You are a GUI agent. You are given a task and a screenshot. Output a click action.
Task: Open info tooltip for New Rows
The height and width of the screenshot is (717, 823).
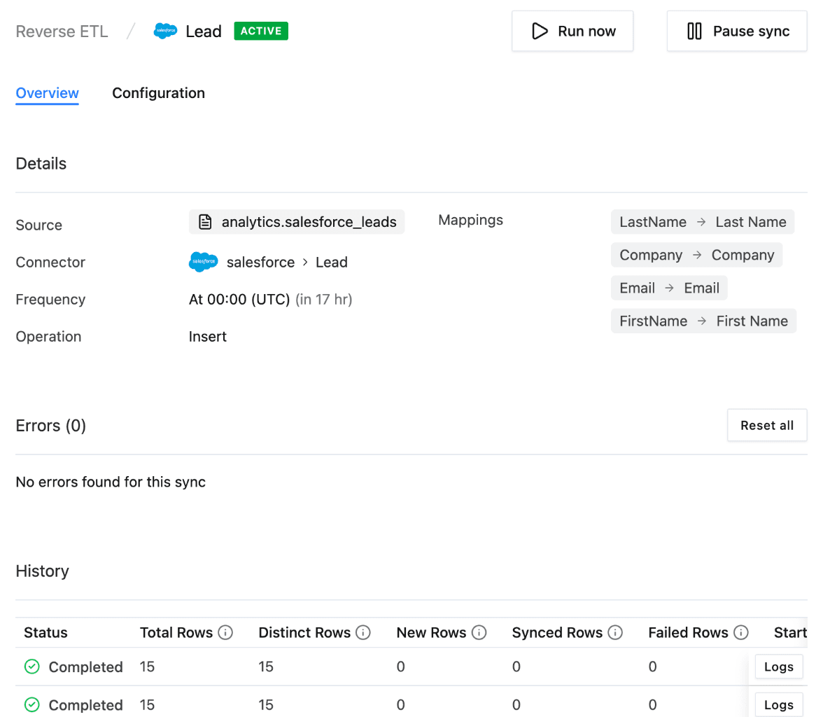pyautogui.click(x=479, y=632)
